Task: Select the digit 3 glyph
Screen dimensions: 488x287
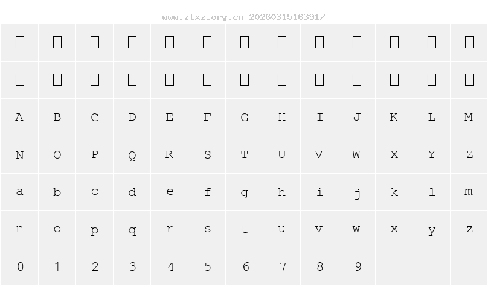Action: [x=132, y=267]
